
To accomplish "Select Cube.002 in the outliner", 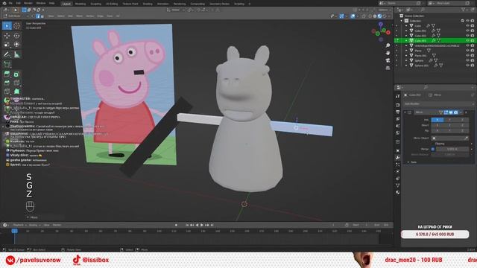I will pos(420,36).
